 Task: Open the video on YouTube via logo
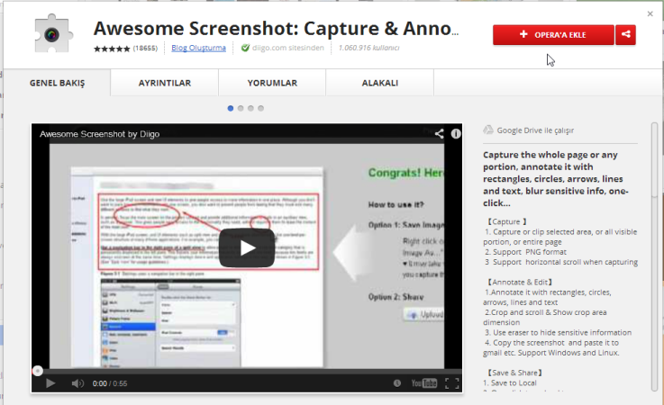point(423,383)
